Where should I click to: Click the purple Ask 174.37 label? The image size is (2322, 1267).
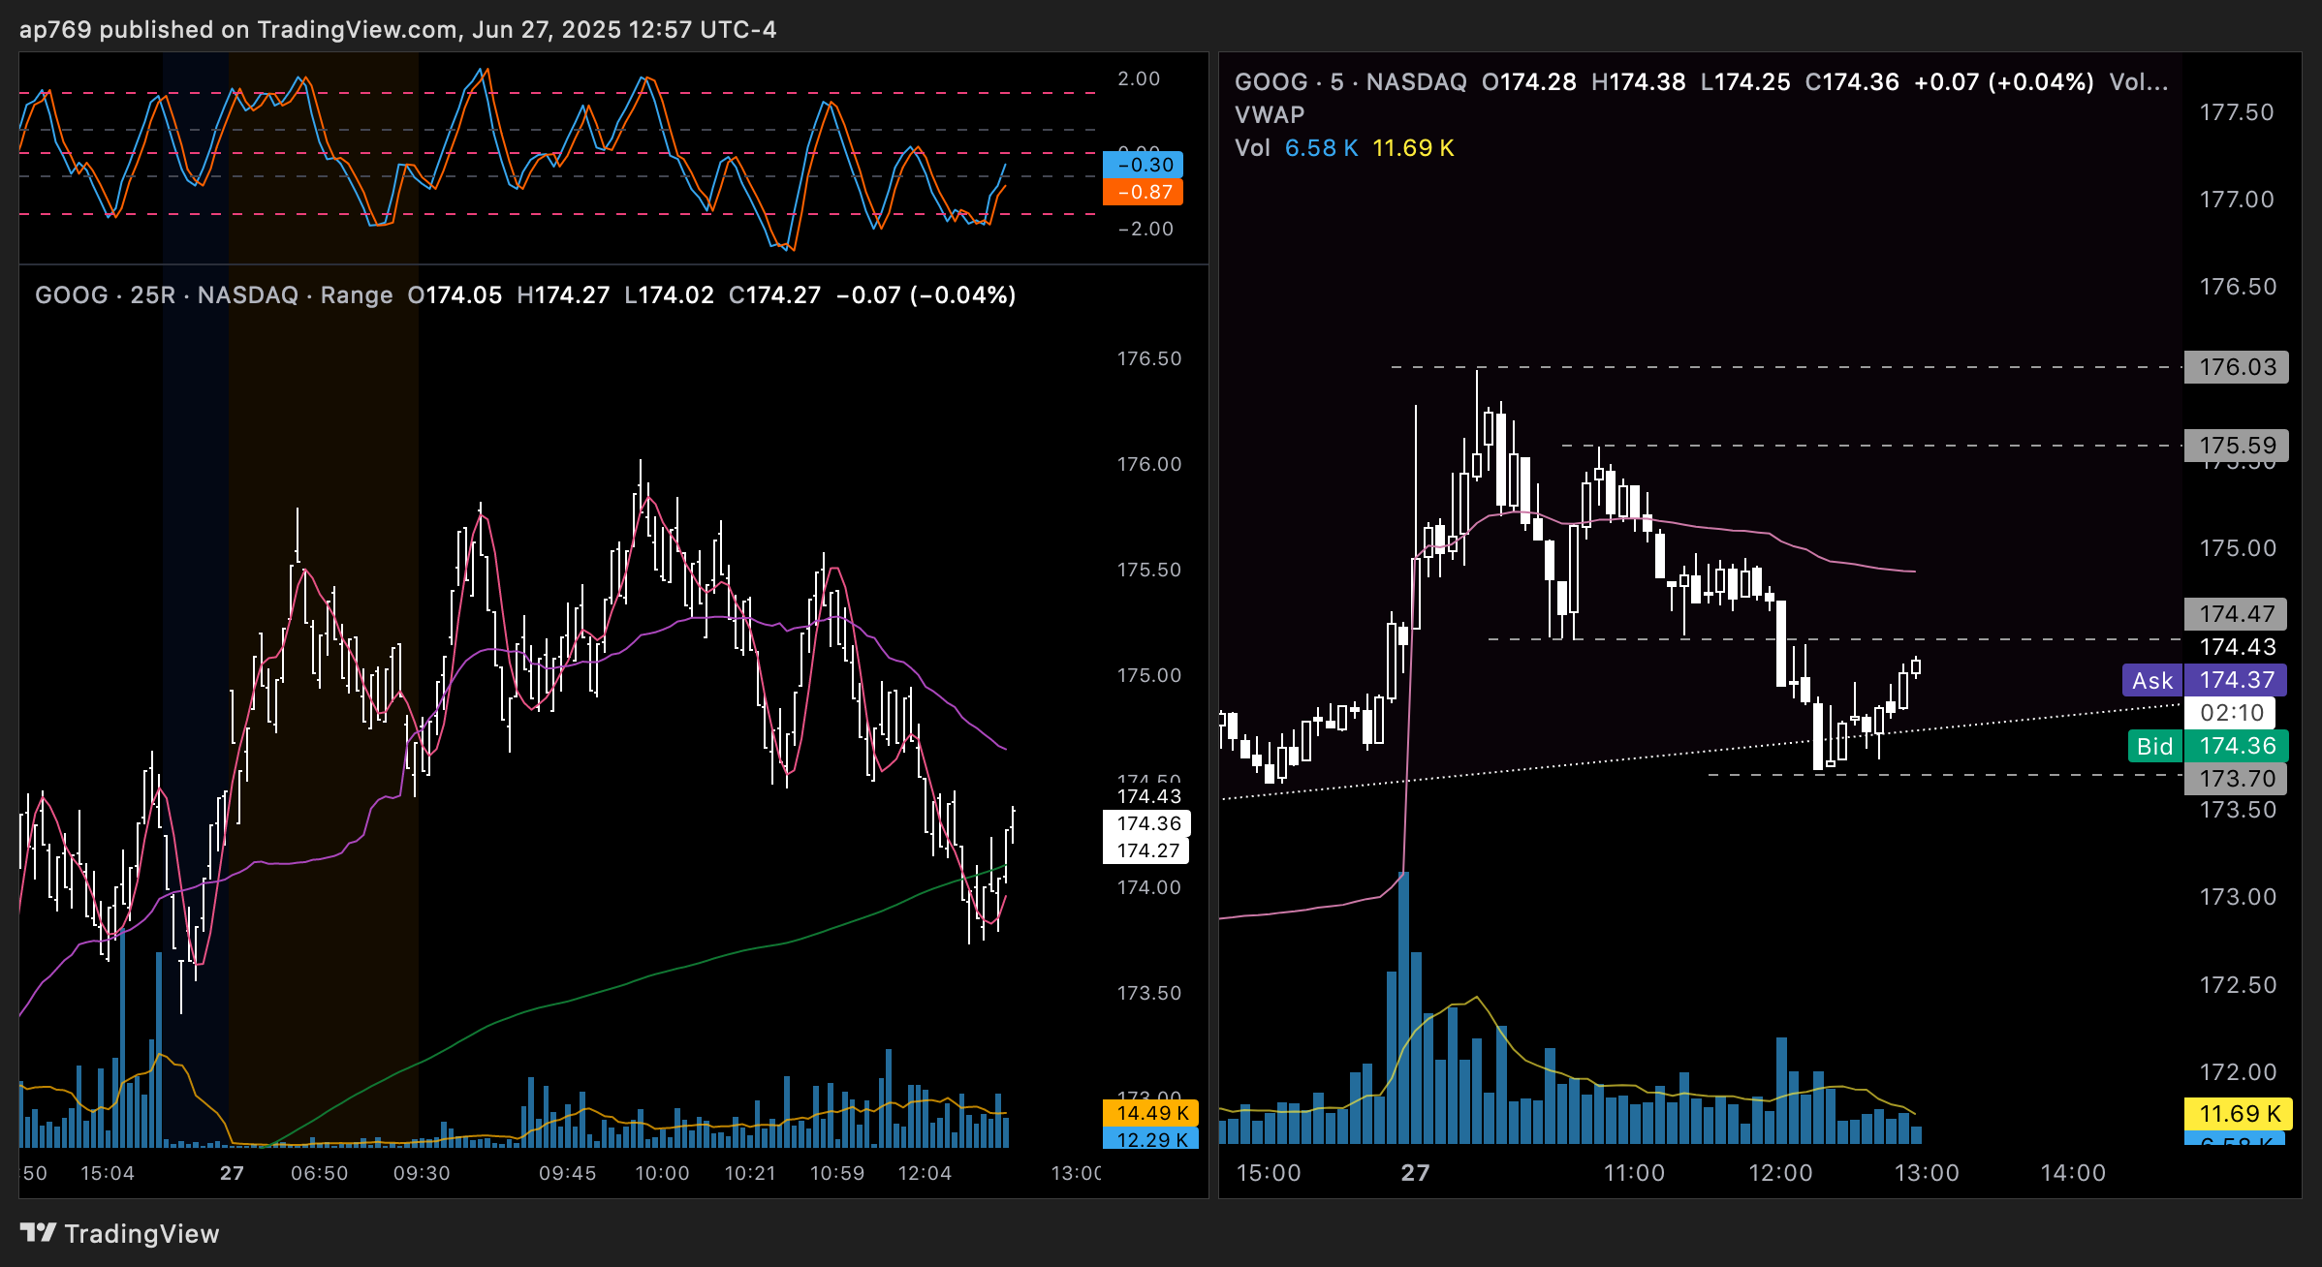point(2205,680)
